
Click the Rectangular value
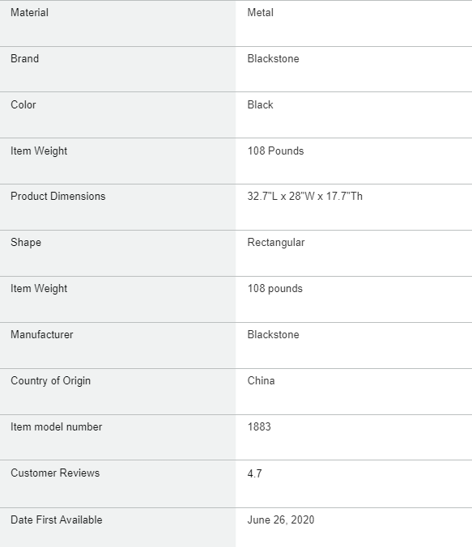click(x=276, y=243)
